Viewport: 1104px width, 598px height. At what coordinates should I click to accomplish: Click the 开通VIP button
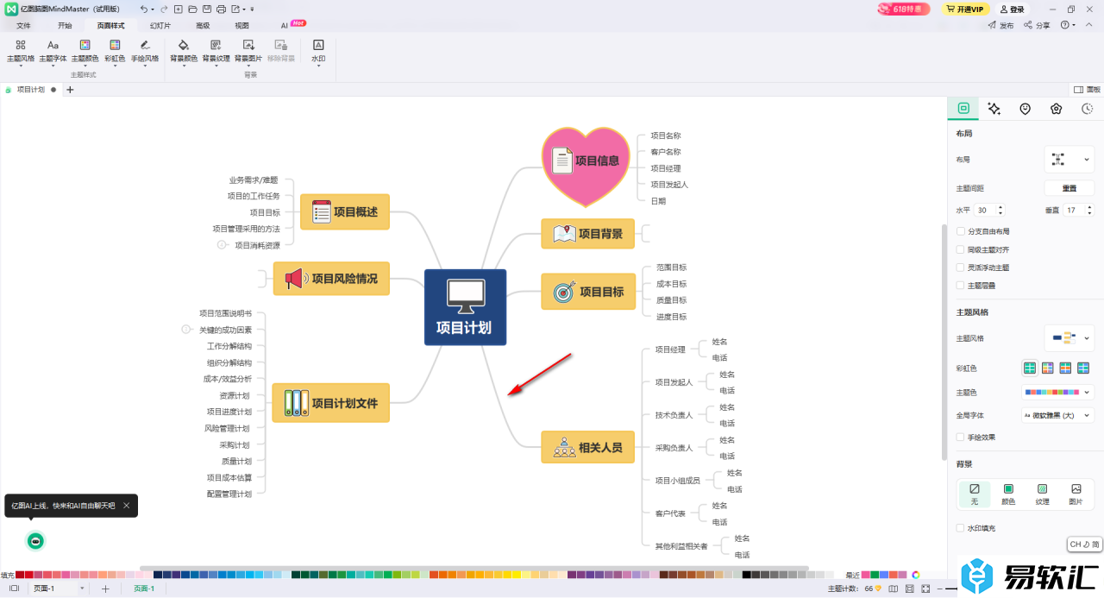coord(965,9)
